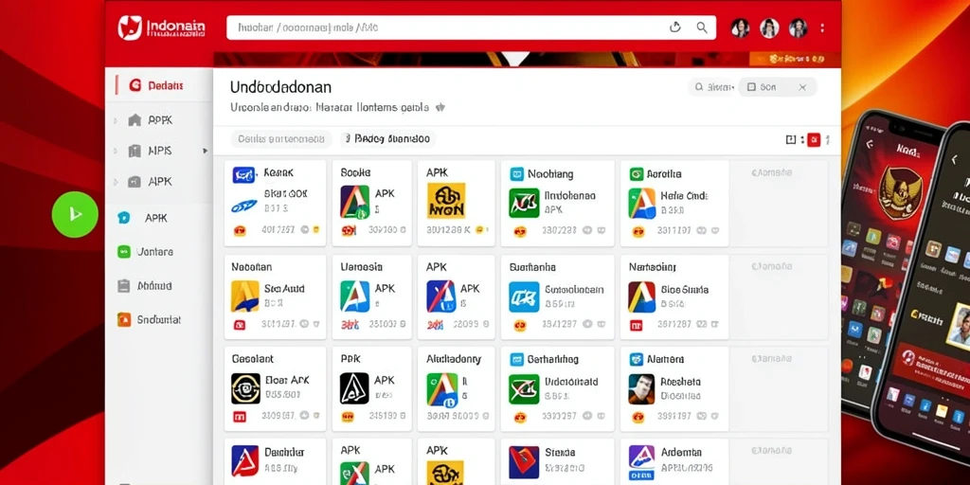This screenshot has height=485, width=970.
Task: Click the green round play button
Action: [75, 215]
